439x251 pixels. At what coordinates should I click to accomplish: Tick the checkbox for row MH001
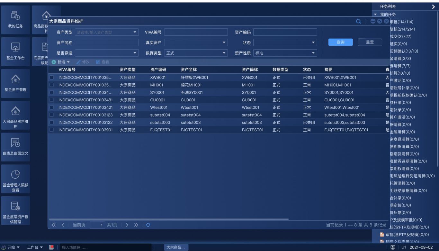[52, 85]
